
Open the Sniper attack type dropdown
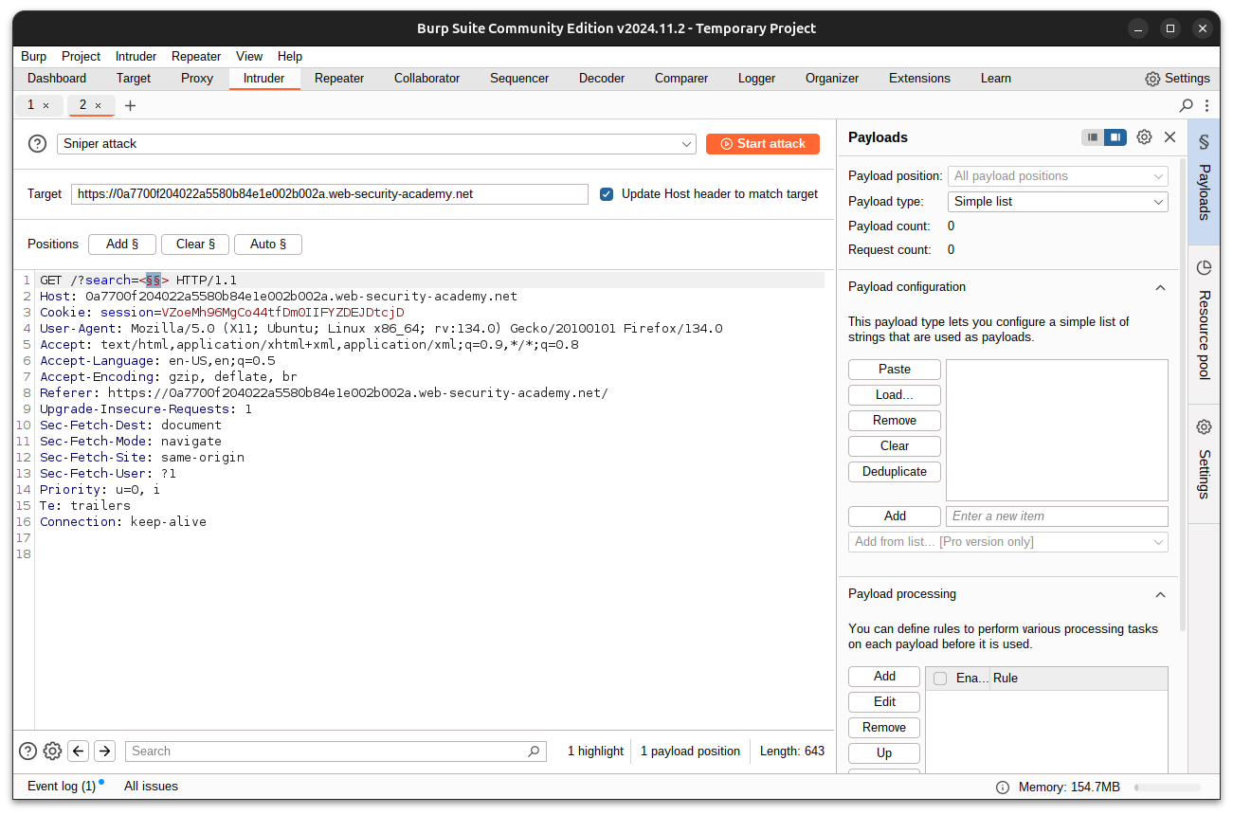tap(376, 144)
